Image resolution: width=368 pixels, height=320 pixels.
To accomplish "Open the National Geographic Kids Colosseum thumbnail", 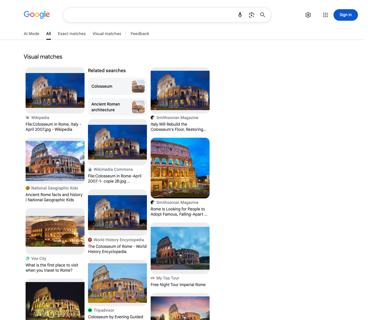I will pyautogui.click(x=55, y=161).
